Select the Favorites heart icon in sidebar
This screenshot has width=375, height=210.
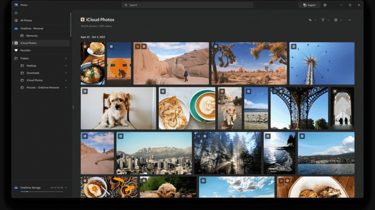tap(16, 50)
